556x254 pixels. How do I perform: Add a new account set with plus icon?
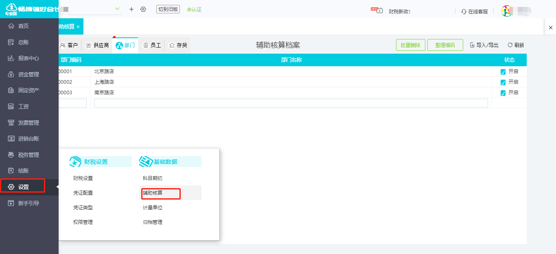click(x=131, y=9)
